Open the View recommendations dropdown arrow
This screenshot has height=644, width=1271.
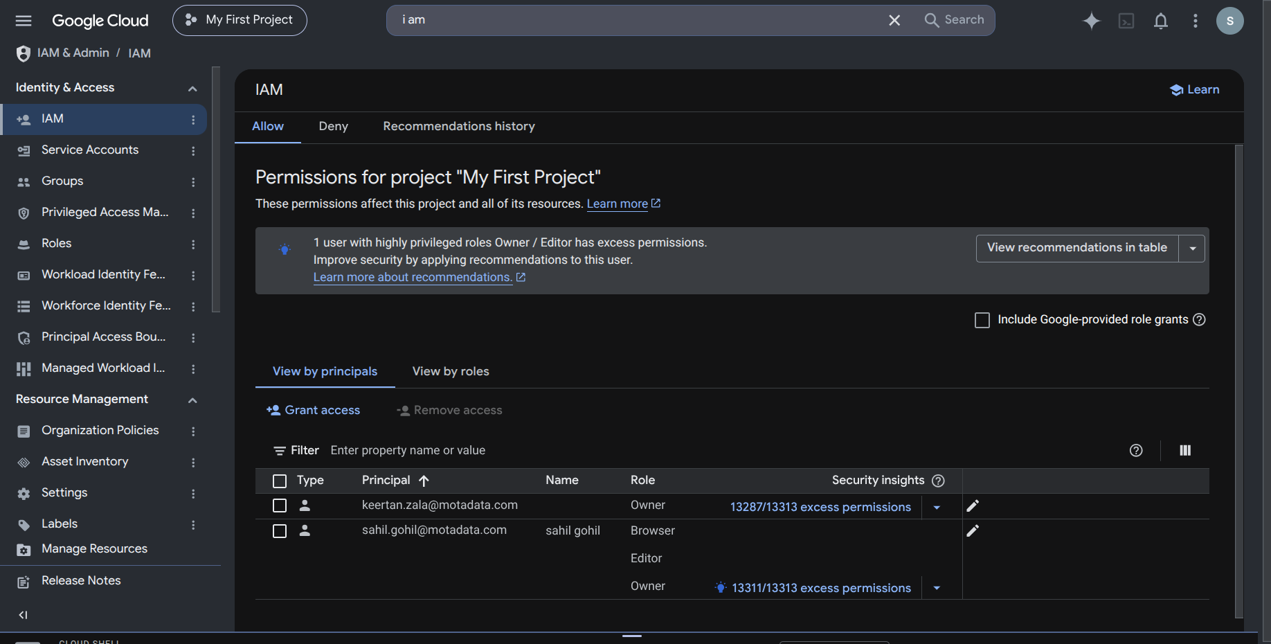(1192, 249)
